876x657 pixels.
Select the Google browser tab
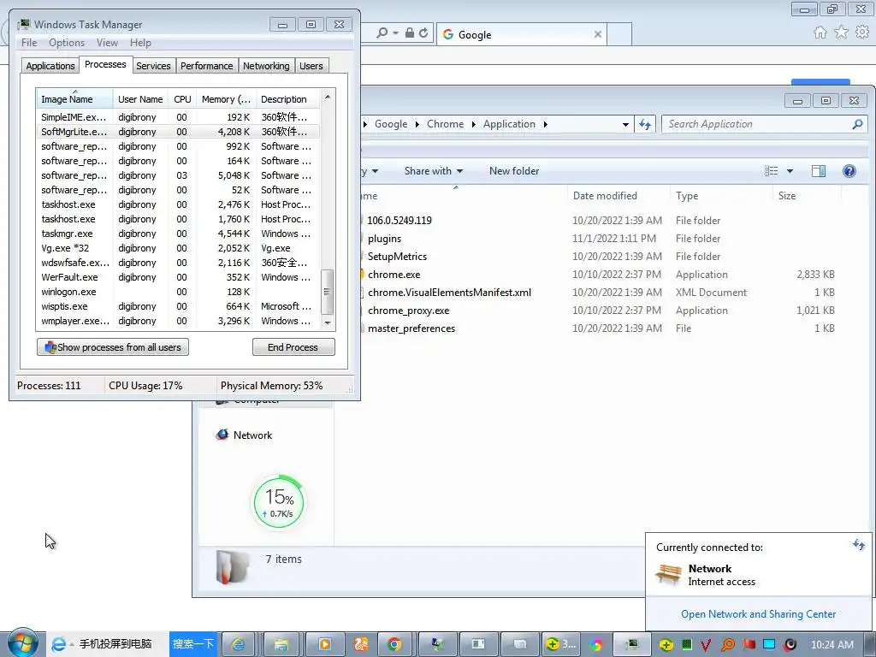pos(521,34)
